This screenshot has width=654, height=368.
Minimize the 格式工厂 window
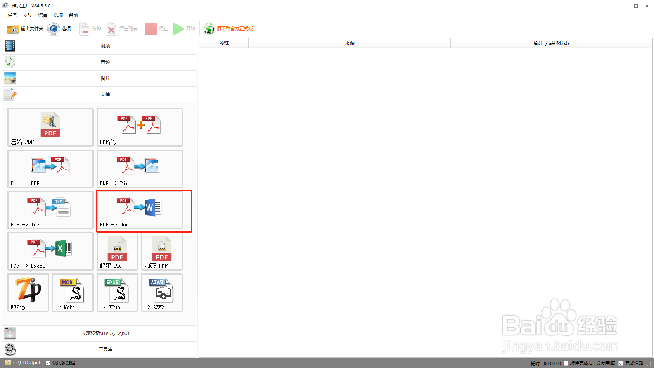click(x=625, y=6)
